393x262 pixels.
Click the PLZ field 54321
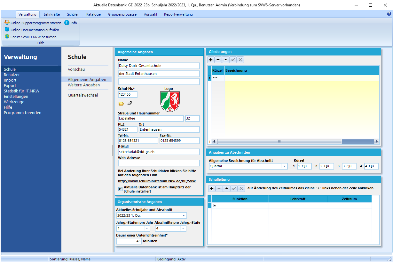[128, 129]
